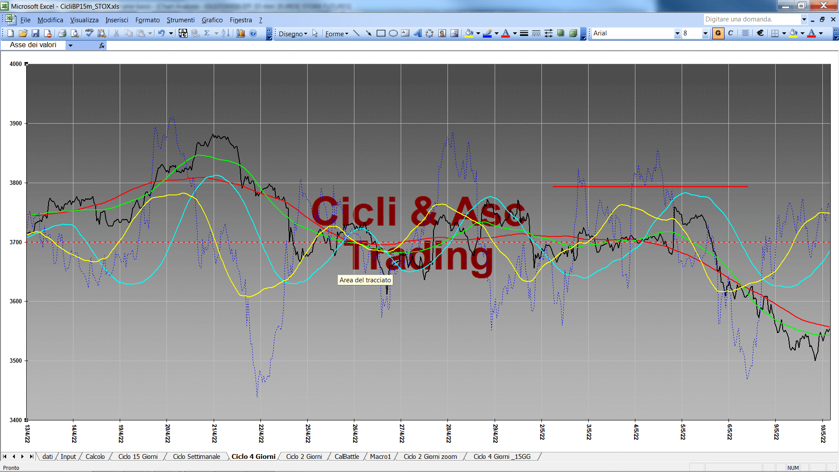Viewport: 839px width, 472px height.
Task: Expand AutoSum functions dropdown arrow
Action: coord(216,33)
